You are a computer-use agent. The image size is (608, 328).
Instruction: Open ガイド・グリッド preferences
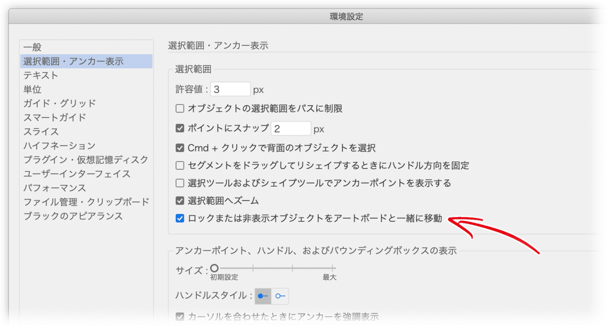pos(59,103)
